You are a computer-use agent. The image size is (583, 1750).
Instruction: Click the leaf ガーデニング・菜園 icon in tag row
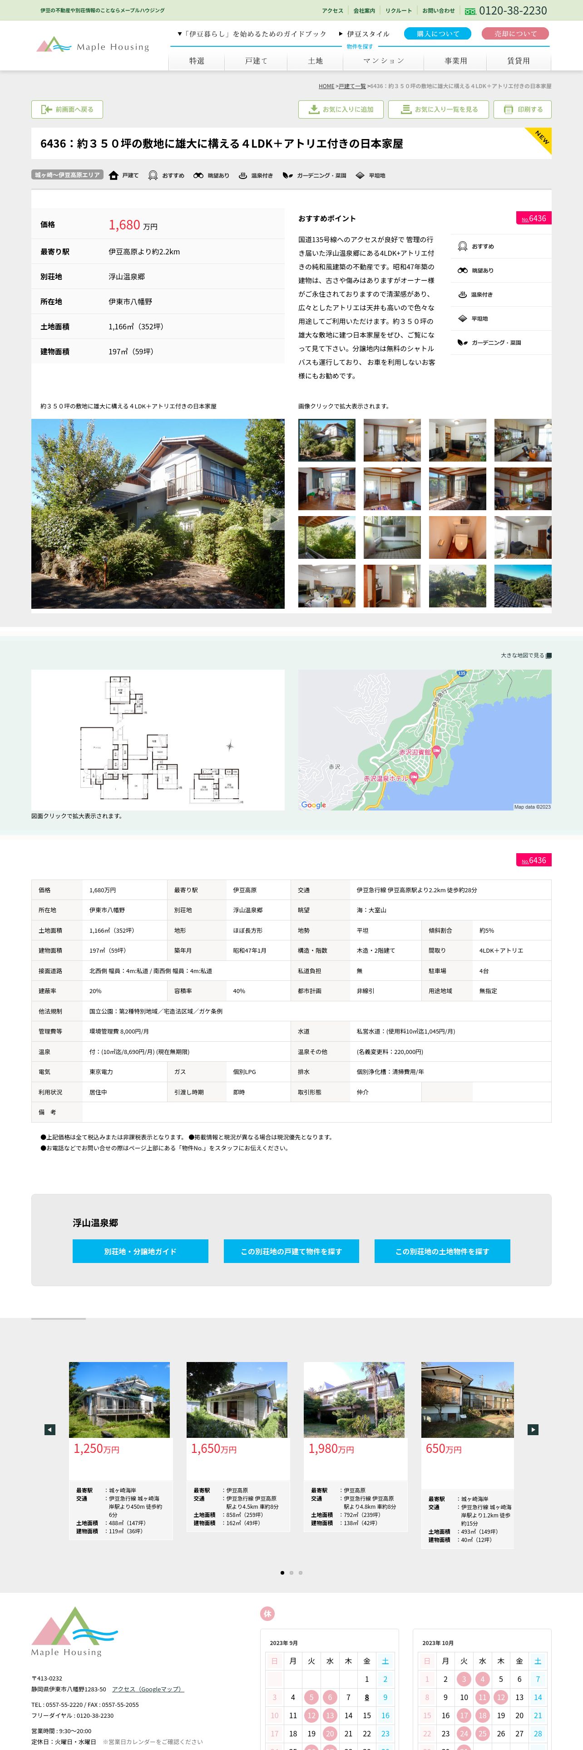click(288, 175)
